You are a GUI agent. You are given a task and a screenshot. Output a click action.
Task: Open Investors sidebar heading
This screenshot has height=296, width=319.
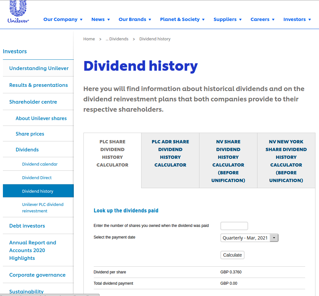(x=15, y=51)
